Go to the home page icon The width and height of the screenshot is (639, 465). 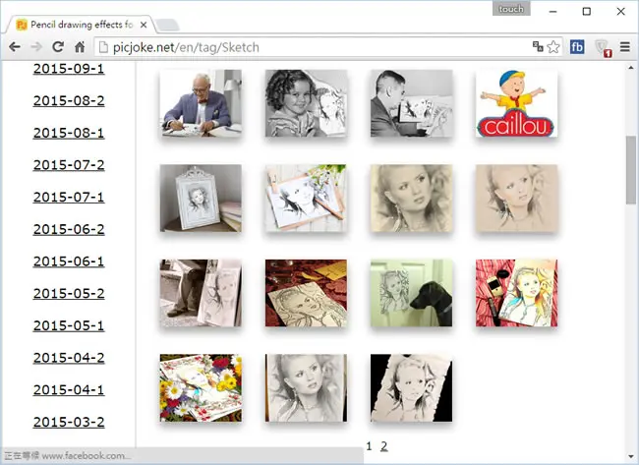pos(80,47)
